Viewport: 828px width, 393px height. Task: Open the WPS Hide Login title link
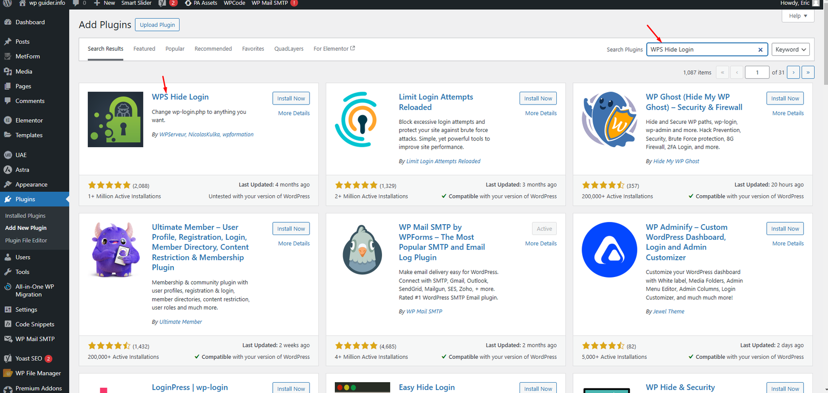tap(180, 97)
